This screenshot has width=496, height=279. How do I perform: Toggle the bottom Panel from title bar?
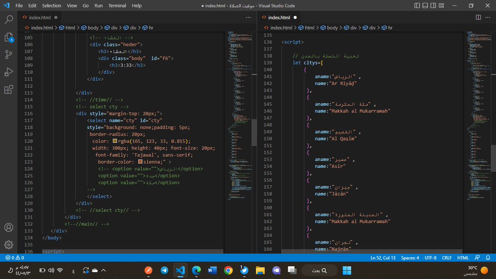[425, 5]
